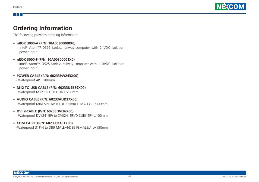Viewport: 259px width, 182px height.
Task: Select the POWER CABLE part number line
Action: point(48,76)
